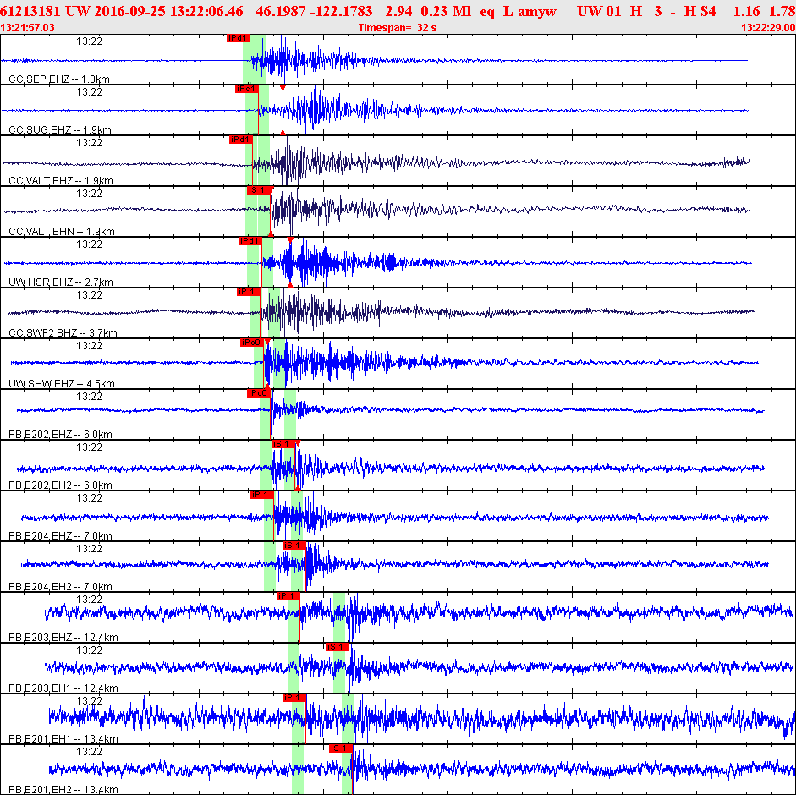The image size is (796, 795).
Task: Select the window end time 13:22:29.00
Action: (x=768, y=28)
